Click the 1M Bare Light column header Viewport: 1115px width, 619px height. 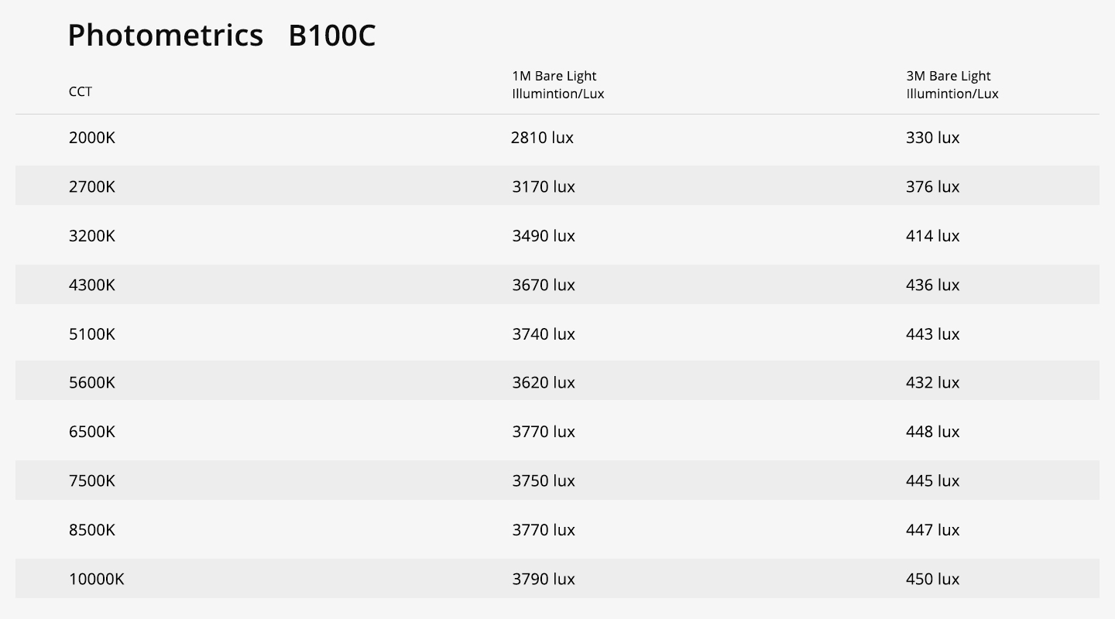click(557, 84)
